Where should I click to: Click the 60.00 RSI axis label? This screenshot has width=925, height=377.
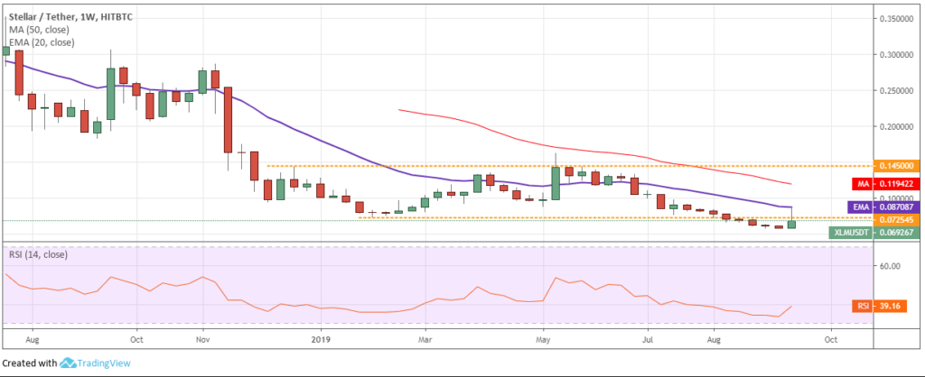891,266
